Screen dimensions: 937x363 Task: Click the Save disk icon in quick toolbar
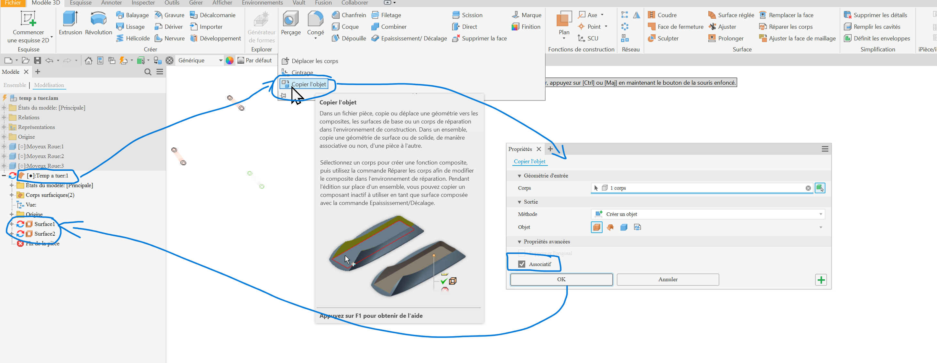click(38, 60)
